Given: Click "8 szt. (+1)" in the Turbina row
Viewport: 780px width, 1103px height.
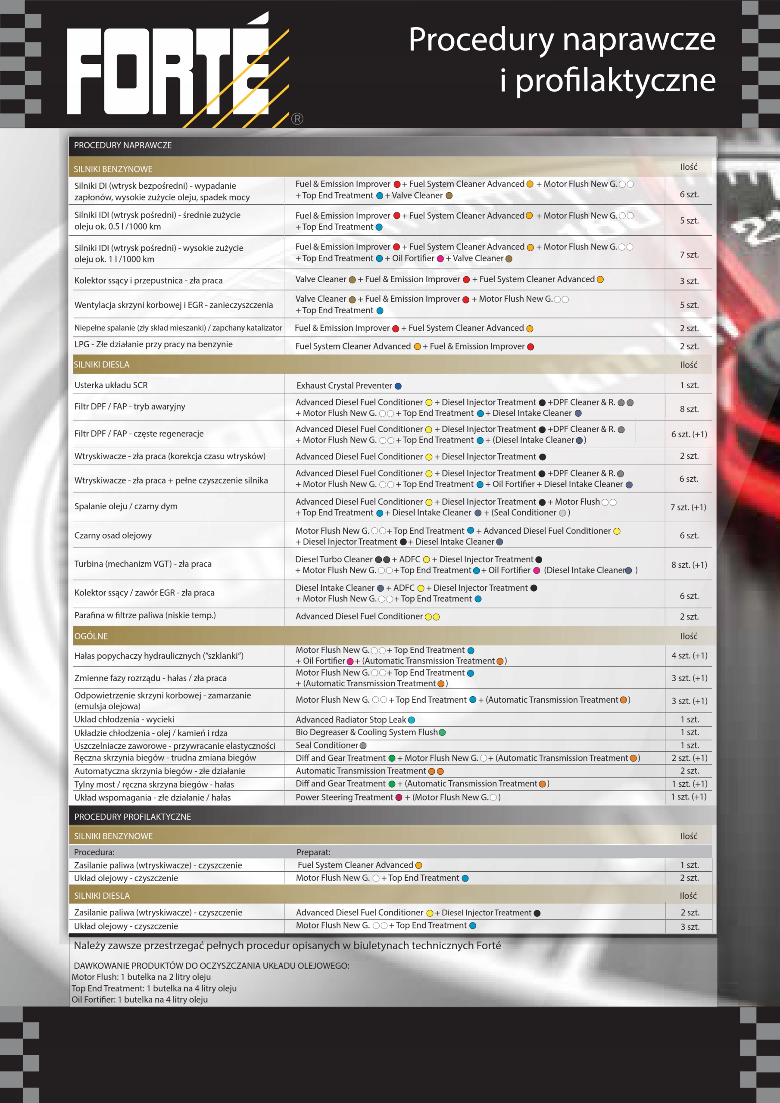Looking at the screenshot, I should (x=689, y=565).
